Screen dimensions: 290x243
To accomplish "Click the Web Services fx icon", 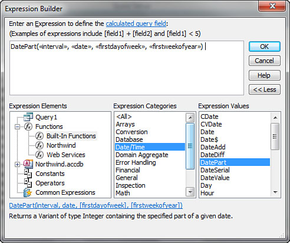I will (39, 155).
